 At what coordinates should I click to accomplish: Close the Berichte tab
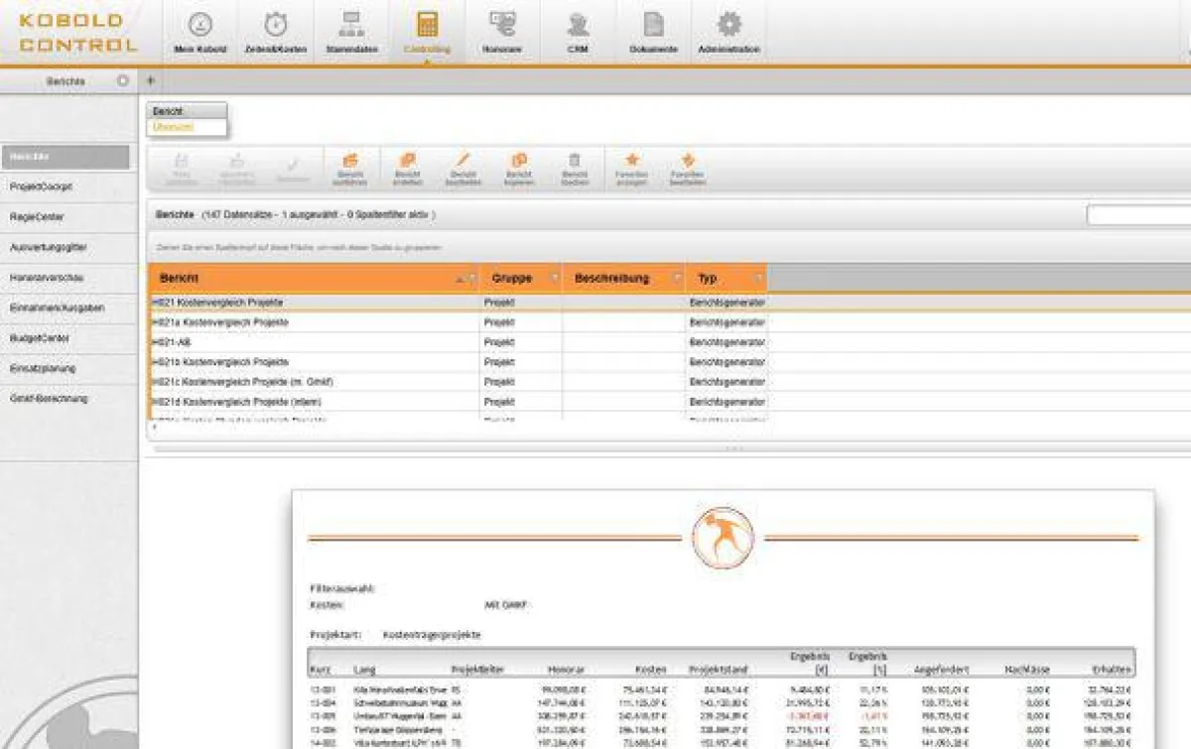(x=123, y=81)
